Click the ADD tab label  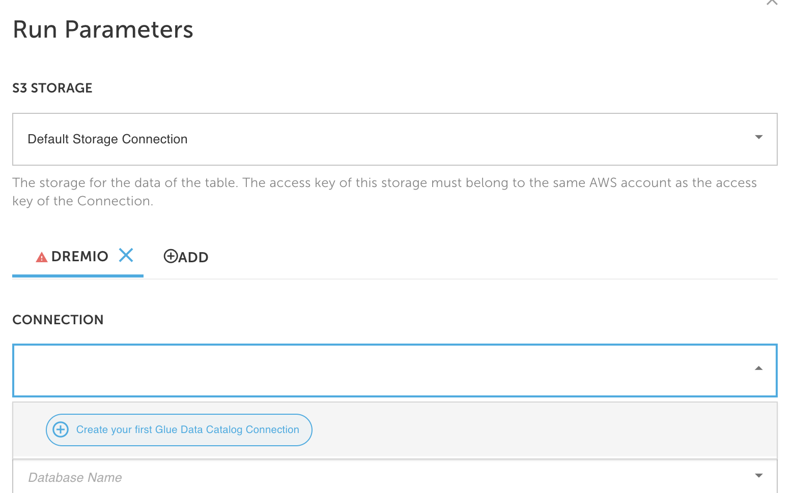tap(193, 257)
